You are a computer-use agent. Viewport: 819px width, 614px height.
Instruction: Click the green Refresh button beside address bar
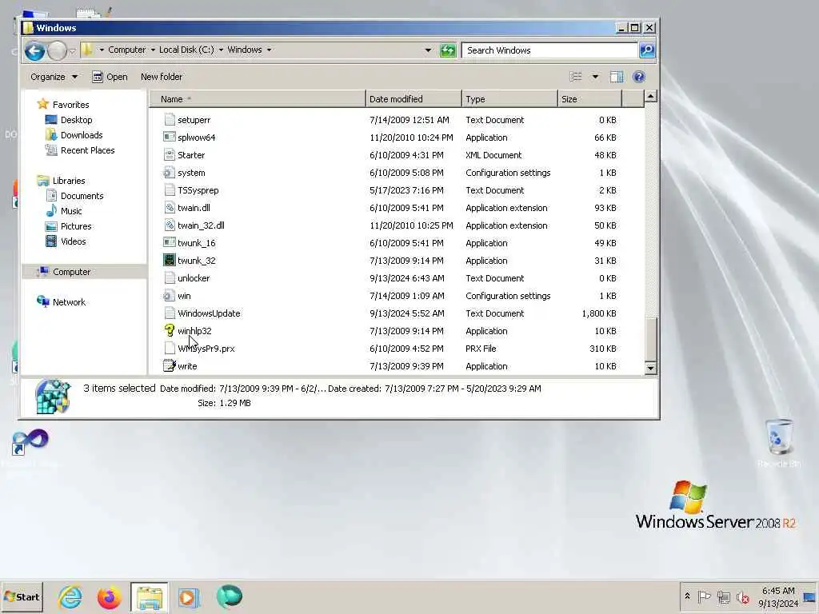[x=448, y=50]
